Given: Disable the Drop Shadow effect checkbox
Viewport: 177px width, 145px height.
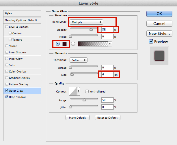Looking at the screenshot, I should 7,97.
